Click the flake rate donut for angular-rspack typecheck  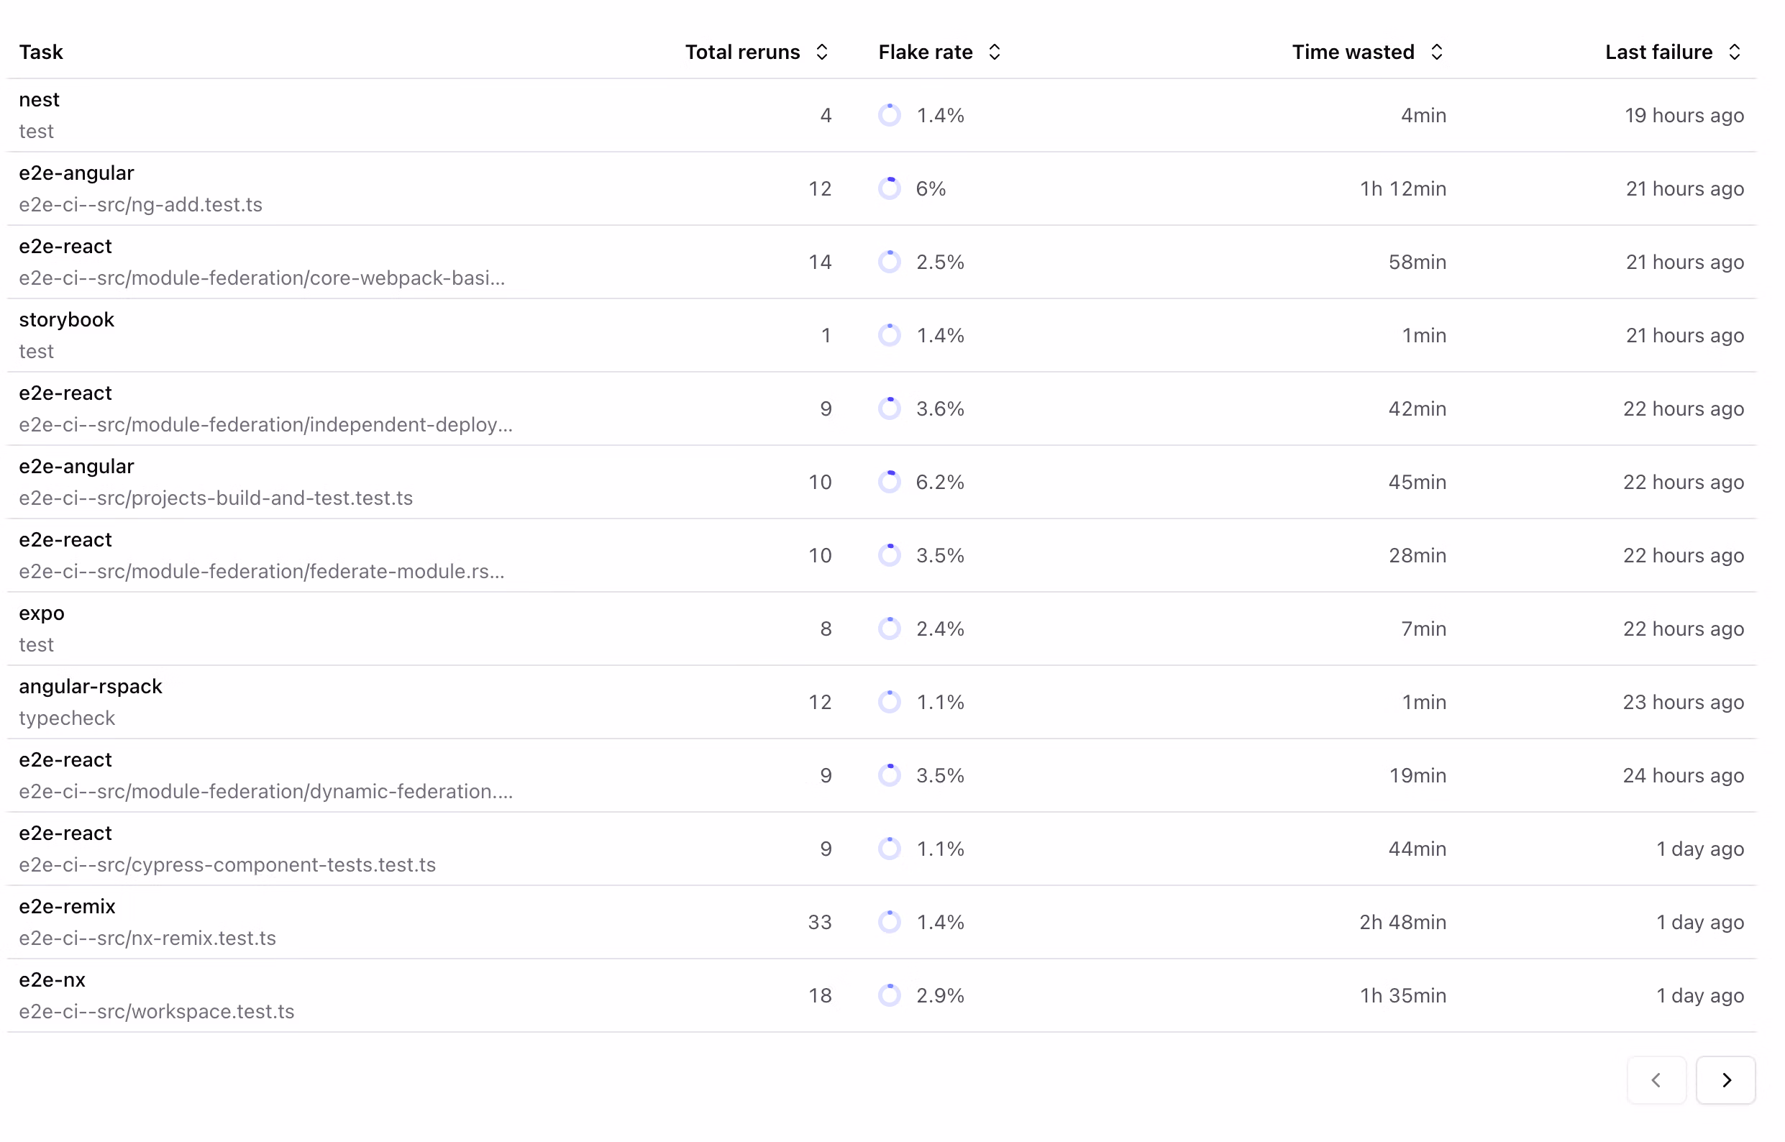coord(890,701)
